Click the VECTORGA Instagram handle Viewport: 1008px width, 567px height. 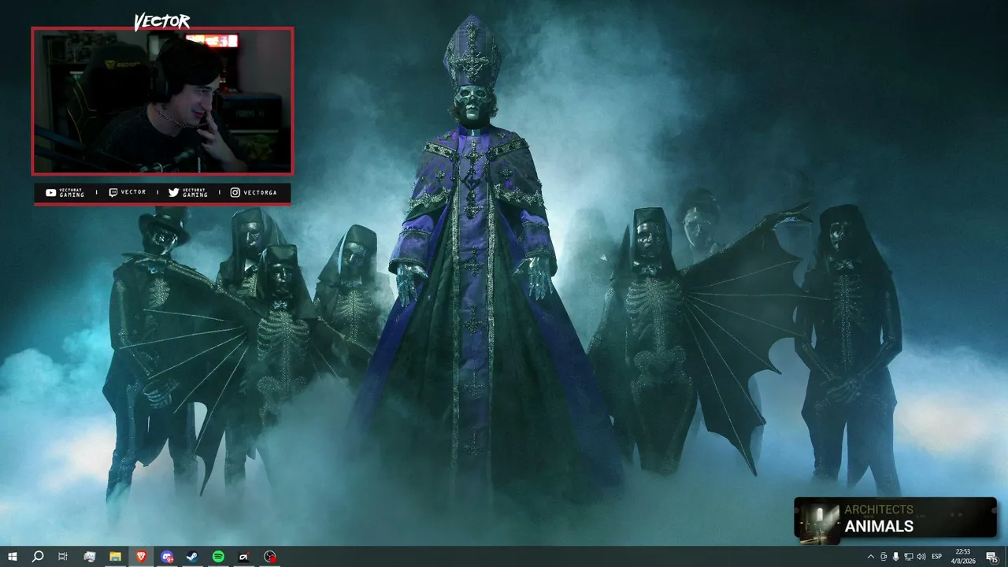[x=260, y=192]
